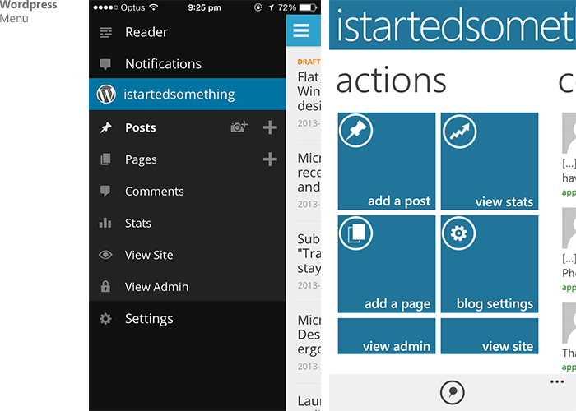Screen dimensions: 576x411
Task: Add a new page with plus icon
Action: click(270, 159)
